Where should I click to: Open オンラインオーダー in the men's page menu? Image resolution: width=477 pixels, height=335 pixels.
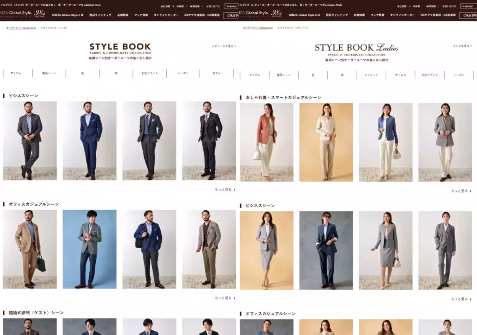click(166, 15)
